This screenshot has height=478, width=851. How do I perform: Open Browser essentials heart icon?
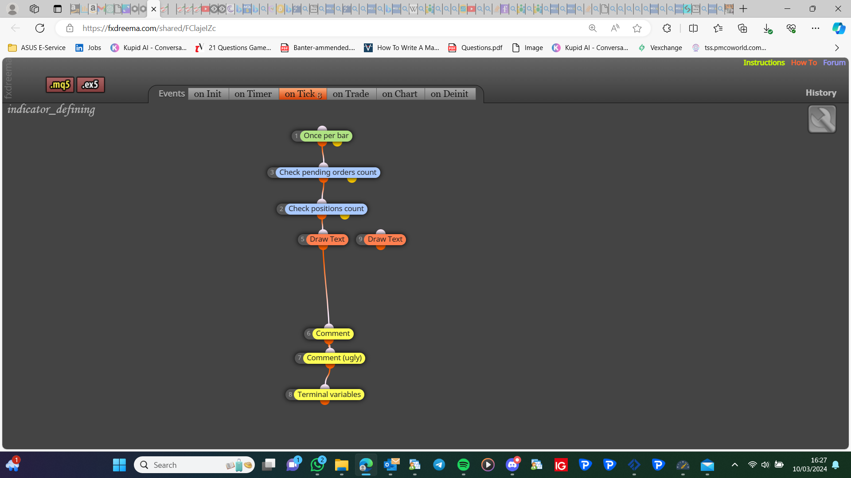[x=791, y=28]
